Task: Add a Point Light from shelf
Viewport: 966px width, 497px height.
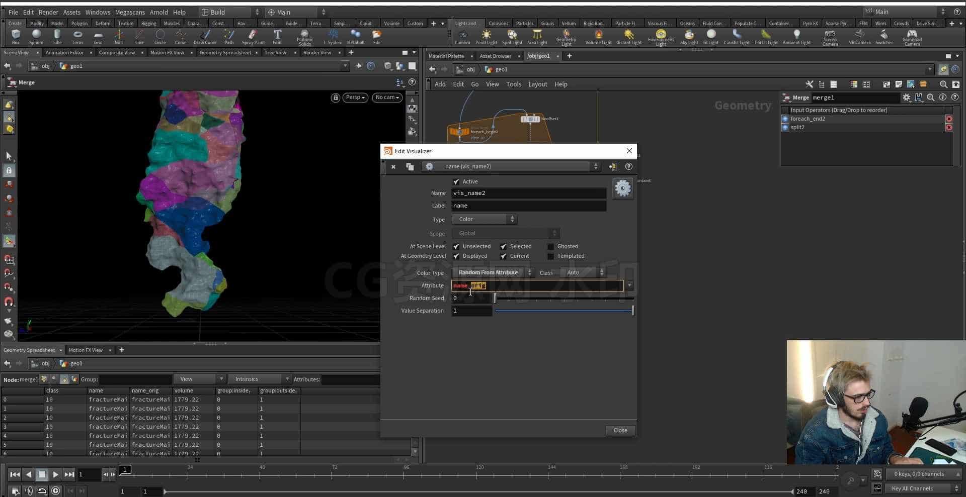Action: coord(486,37)
